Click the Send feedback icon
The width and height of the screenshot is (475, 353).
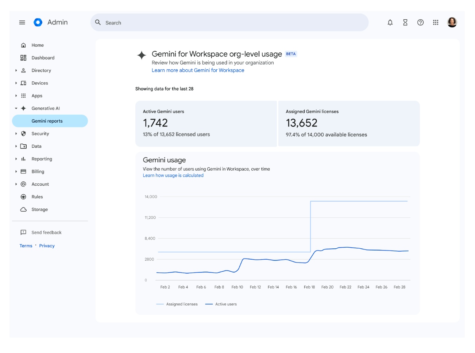[23, 232]
